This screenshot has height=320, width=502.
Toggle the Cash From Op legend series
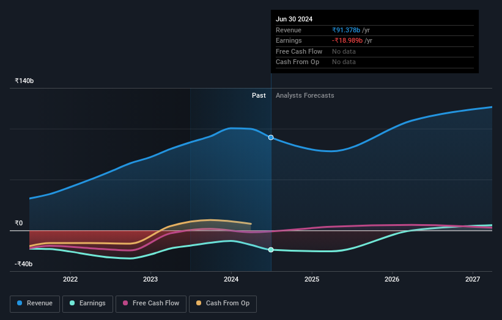[x=223, y=304]
